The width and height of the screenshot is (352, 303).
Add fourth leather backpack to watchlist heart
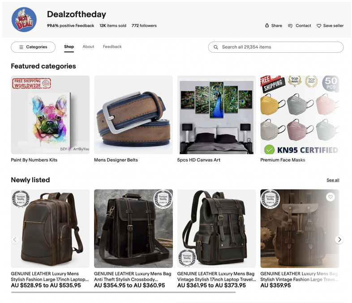[x=330, y=197]
